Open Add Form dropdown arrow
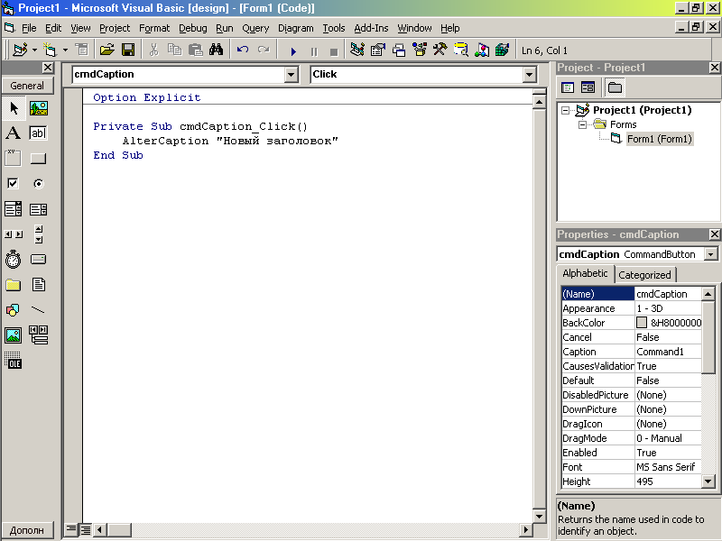The height and width of the screenshot is (541, 722). pos(65,50)
